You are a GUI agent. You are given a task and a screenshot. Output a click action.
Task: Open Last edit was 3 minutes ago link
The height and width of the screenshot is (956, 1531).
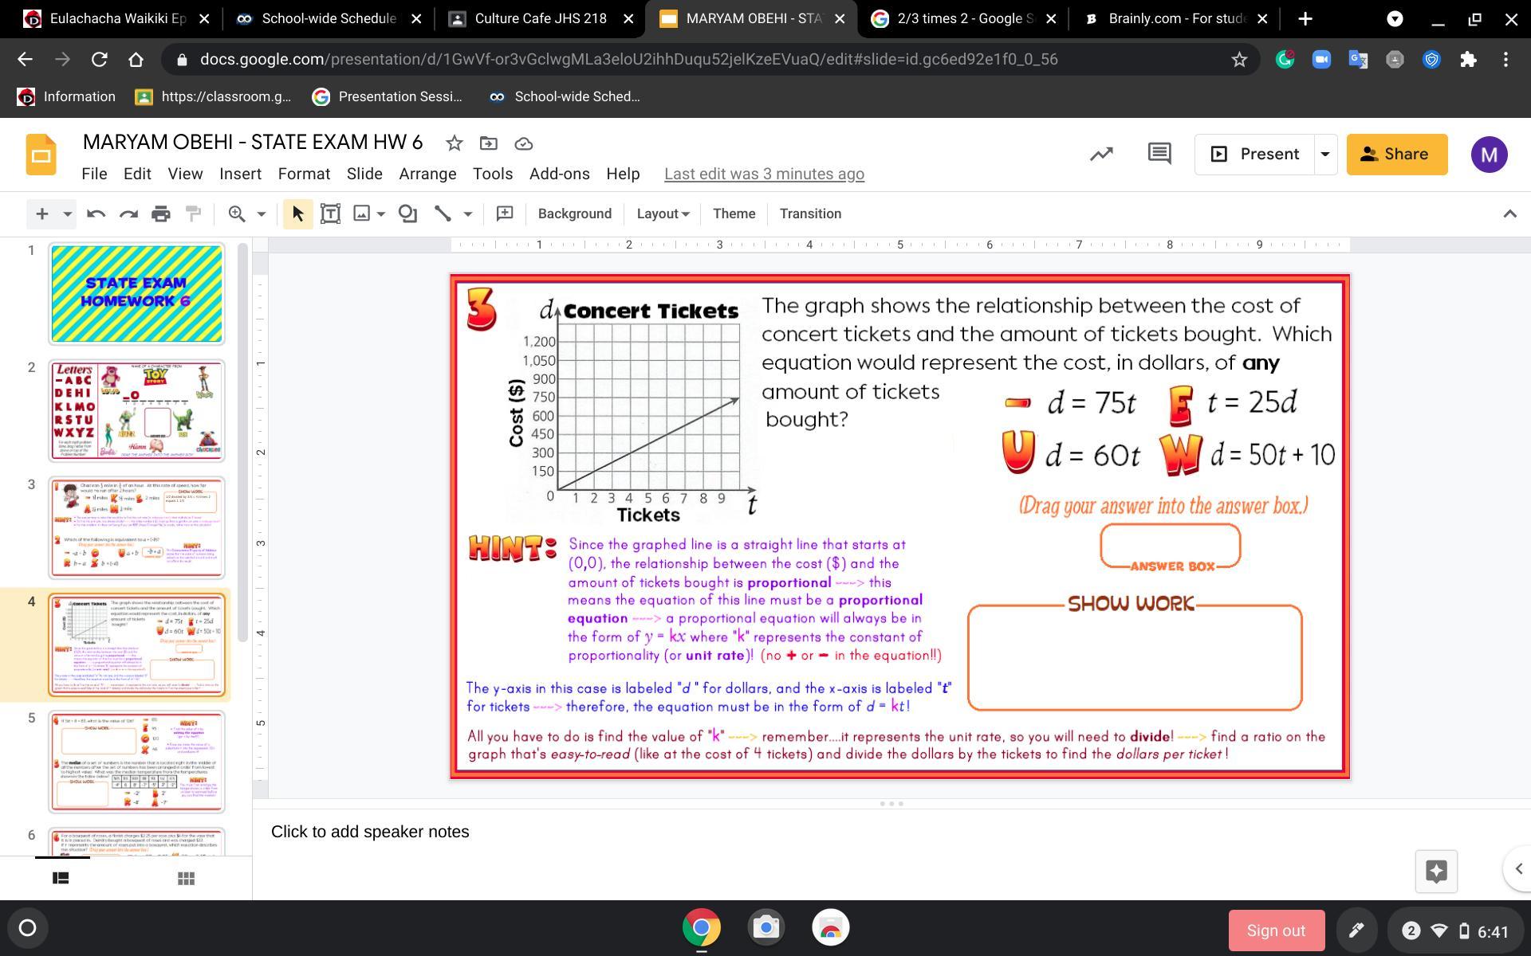pos(763,174)
